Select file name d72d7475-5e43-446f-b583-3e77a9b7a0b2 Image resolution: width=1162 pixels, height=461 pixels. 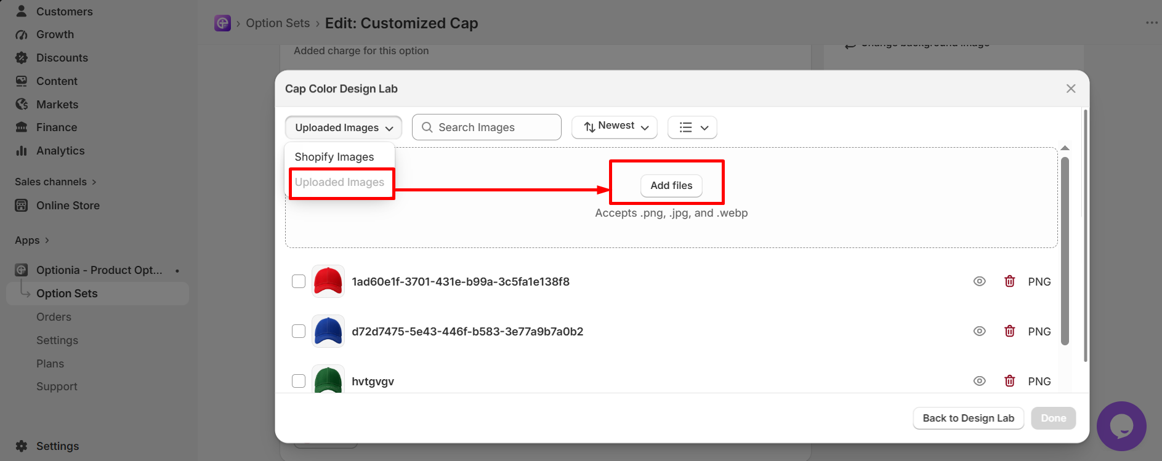467,331
